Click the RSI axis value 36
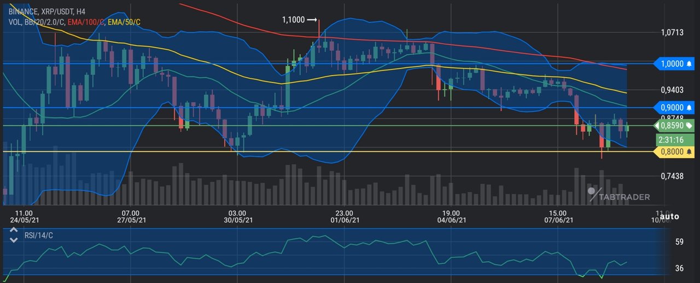Screen dimensions: 700x283 [x=679, y=268]
